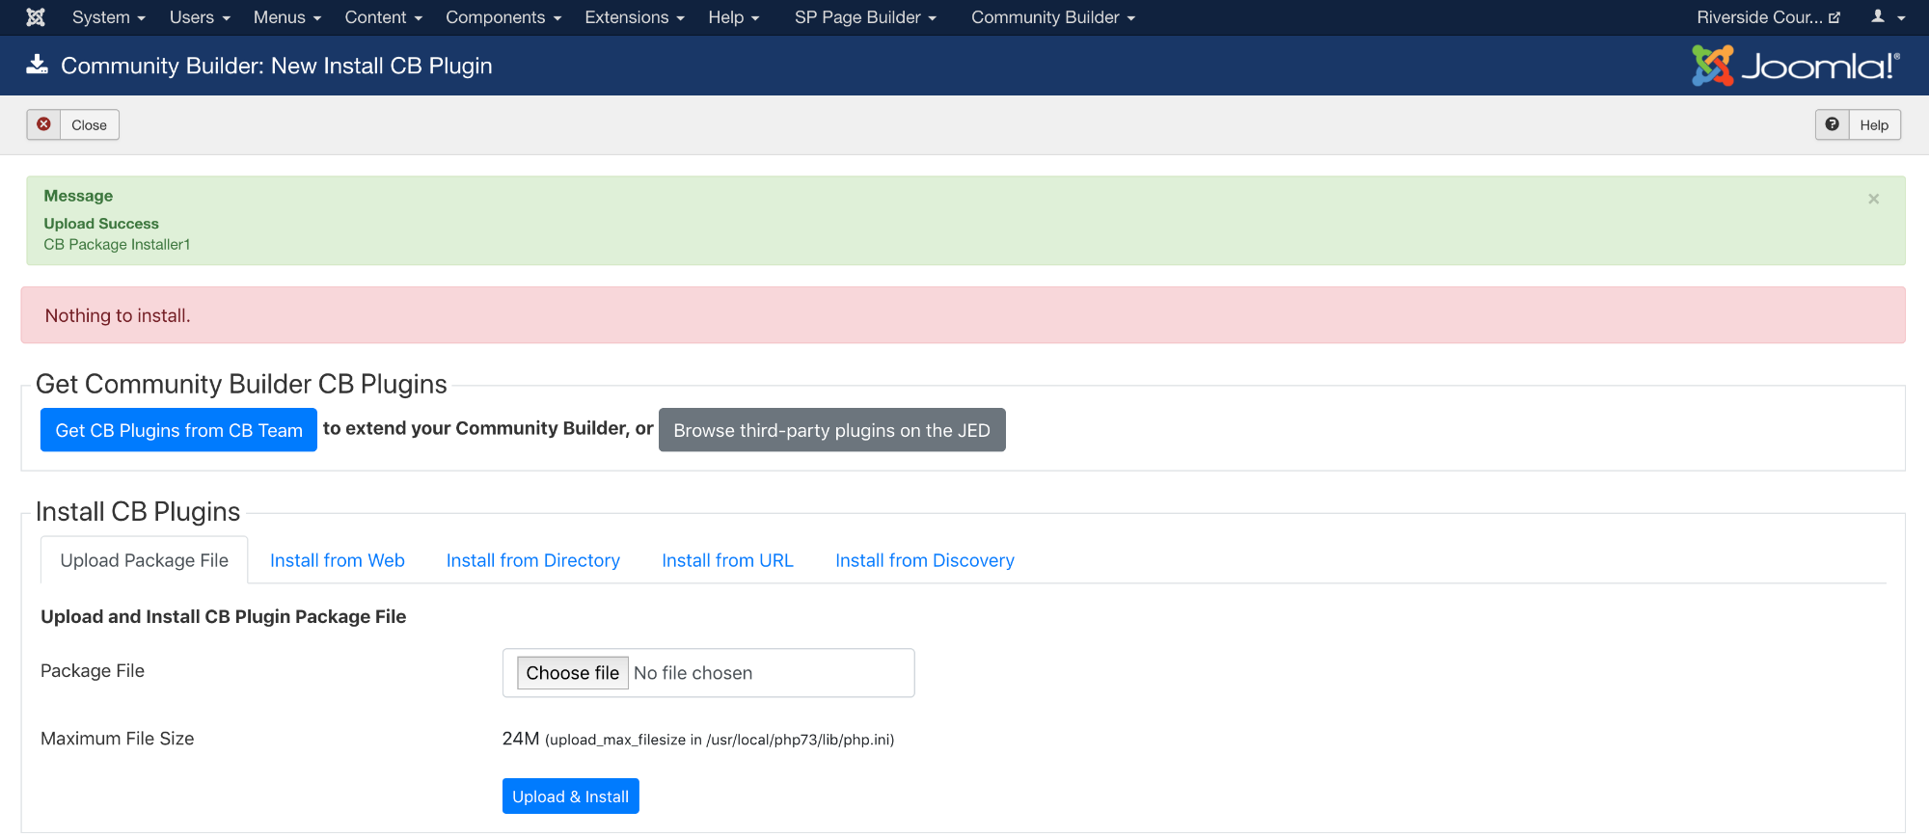The image size is (1929, 837).
Task: Click the 'Nothing to install.' error text
Action: tap(118, 315)
